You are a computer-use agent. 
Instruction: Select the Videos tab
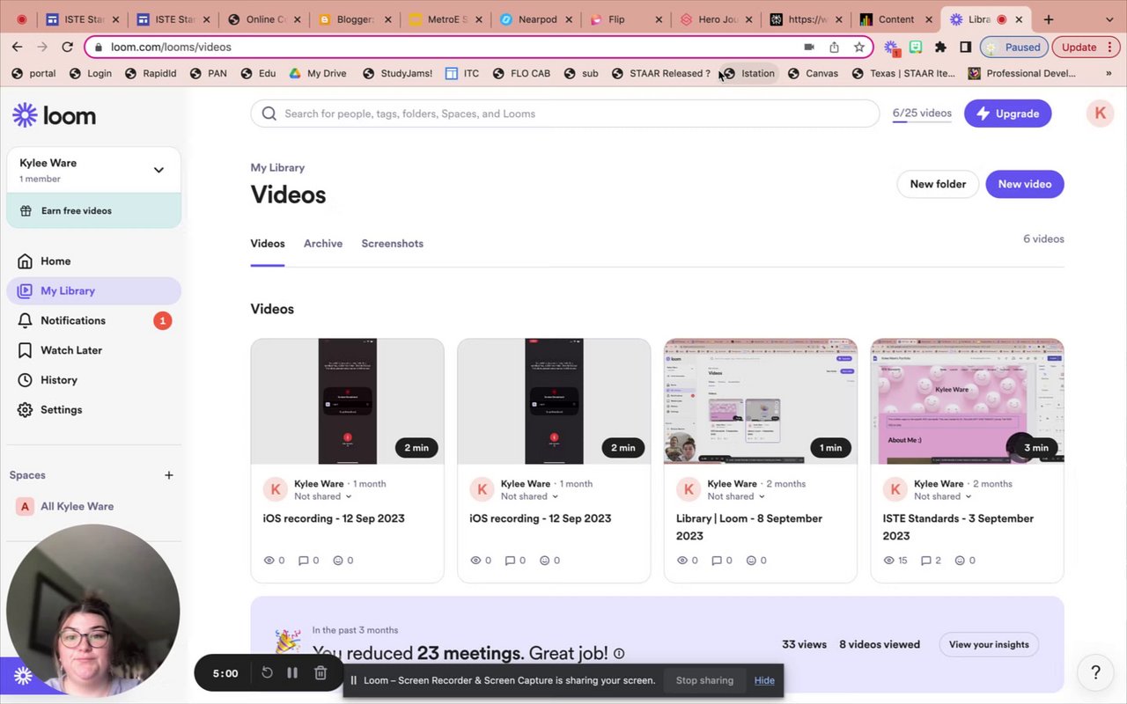(268, 244)
